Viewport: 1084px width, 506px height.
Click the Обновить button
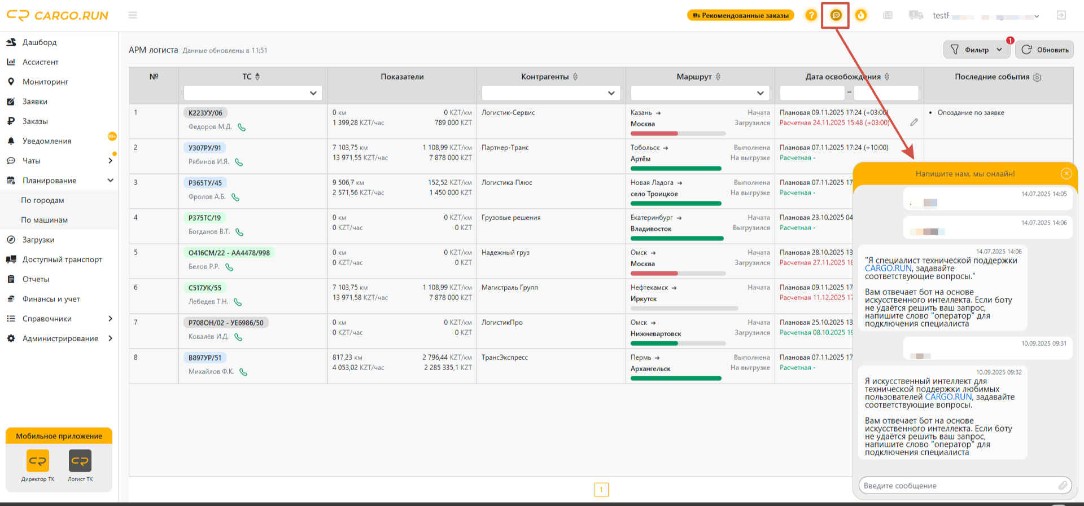click(1045, 50)
